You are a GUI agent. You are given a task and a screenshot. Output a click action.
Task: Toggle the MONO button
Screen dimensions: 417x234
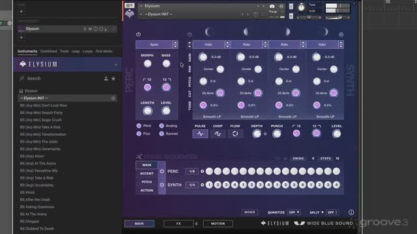(x=250, y=212)
